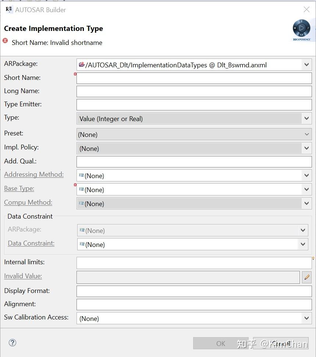Image resolution: width=316 pixels, height=357 pixels.
Task: Open the Addressing Method link
Action: (x=34, y=174)
